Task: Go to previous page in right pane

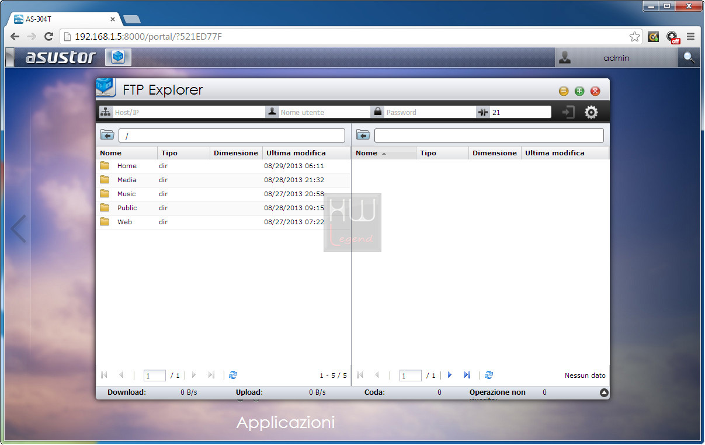Action: pyautogui.click(x=377, y=376)
